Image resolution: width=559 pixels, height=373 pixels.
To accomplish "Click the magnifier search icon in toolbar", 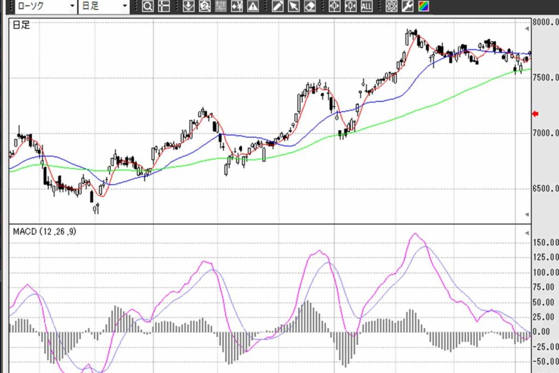I will click(147, 7).
